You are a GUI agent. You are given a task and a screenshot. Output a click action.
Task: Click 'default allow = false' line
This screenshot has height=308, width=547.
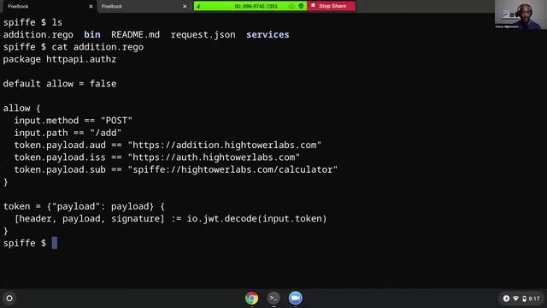(x=60, y=84)
